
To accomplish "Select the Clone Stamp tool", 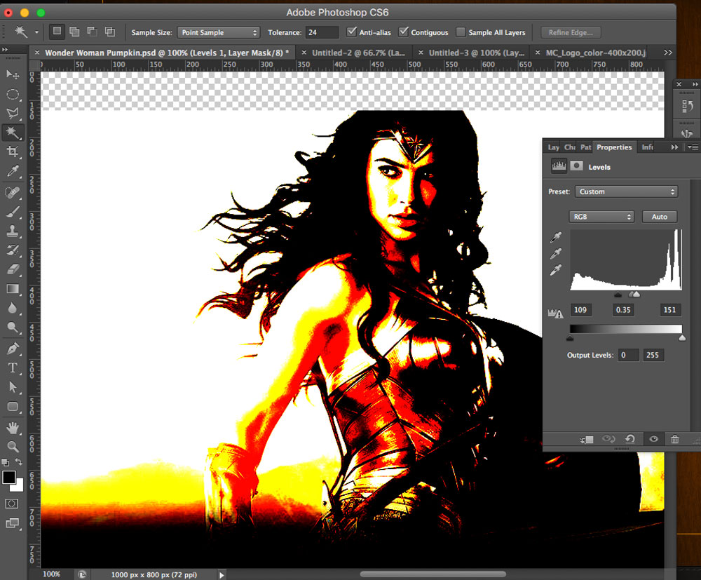I will point(12,230).
